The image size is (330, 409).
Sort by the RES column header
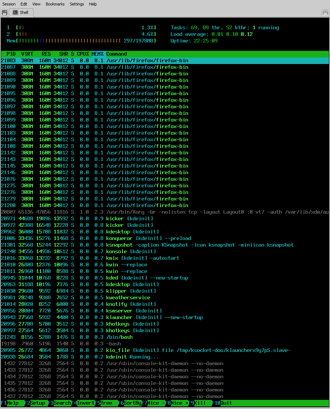click(x=46, y=54)
